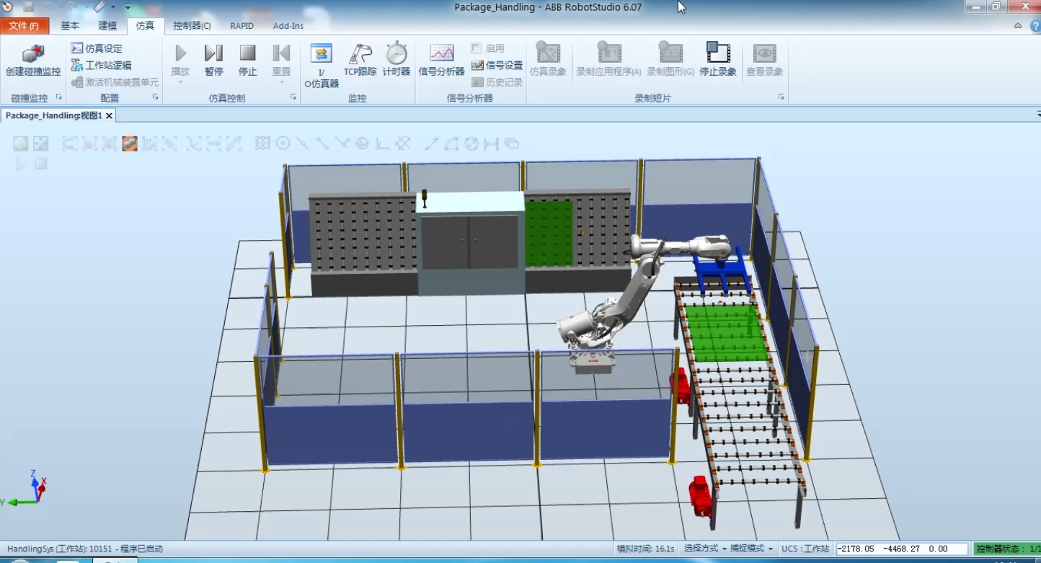
Task: Pause the simulation with 暂停
Action: pyautogui.click(x=214, y=61)
